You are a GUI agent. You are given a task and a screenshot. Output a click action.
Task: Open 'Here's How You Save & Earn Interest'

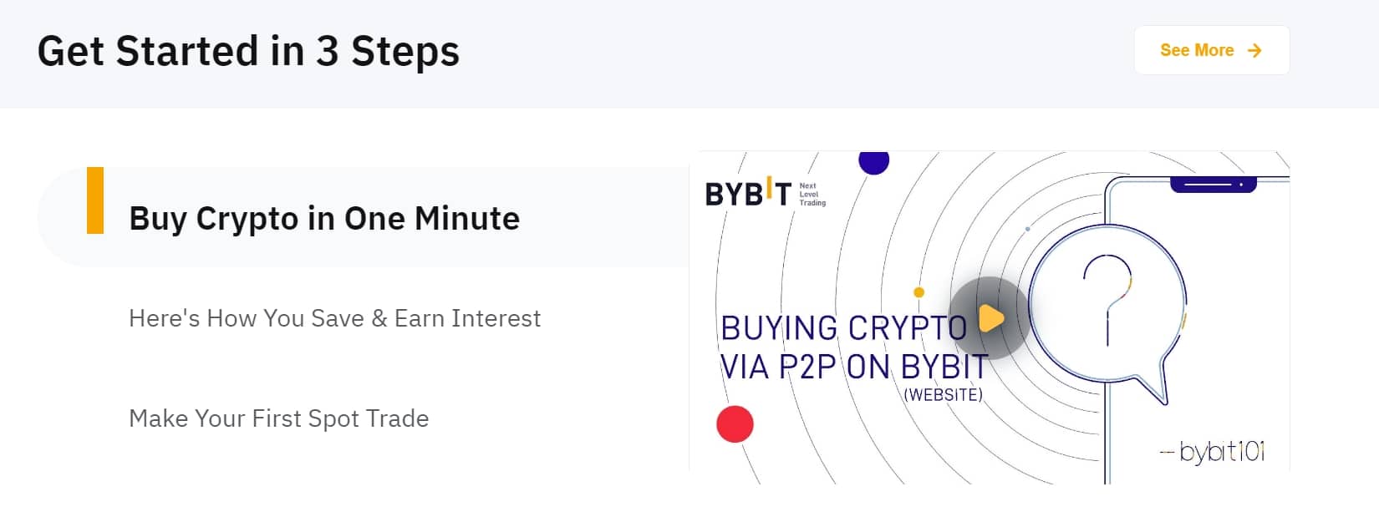coord(334,318)
